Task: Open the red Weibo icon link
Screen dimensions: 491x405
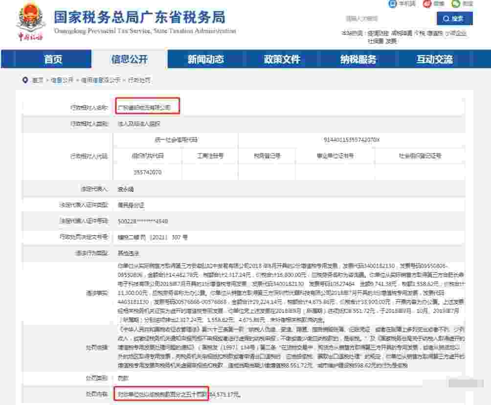Action: [x=427, y=4]
